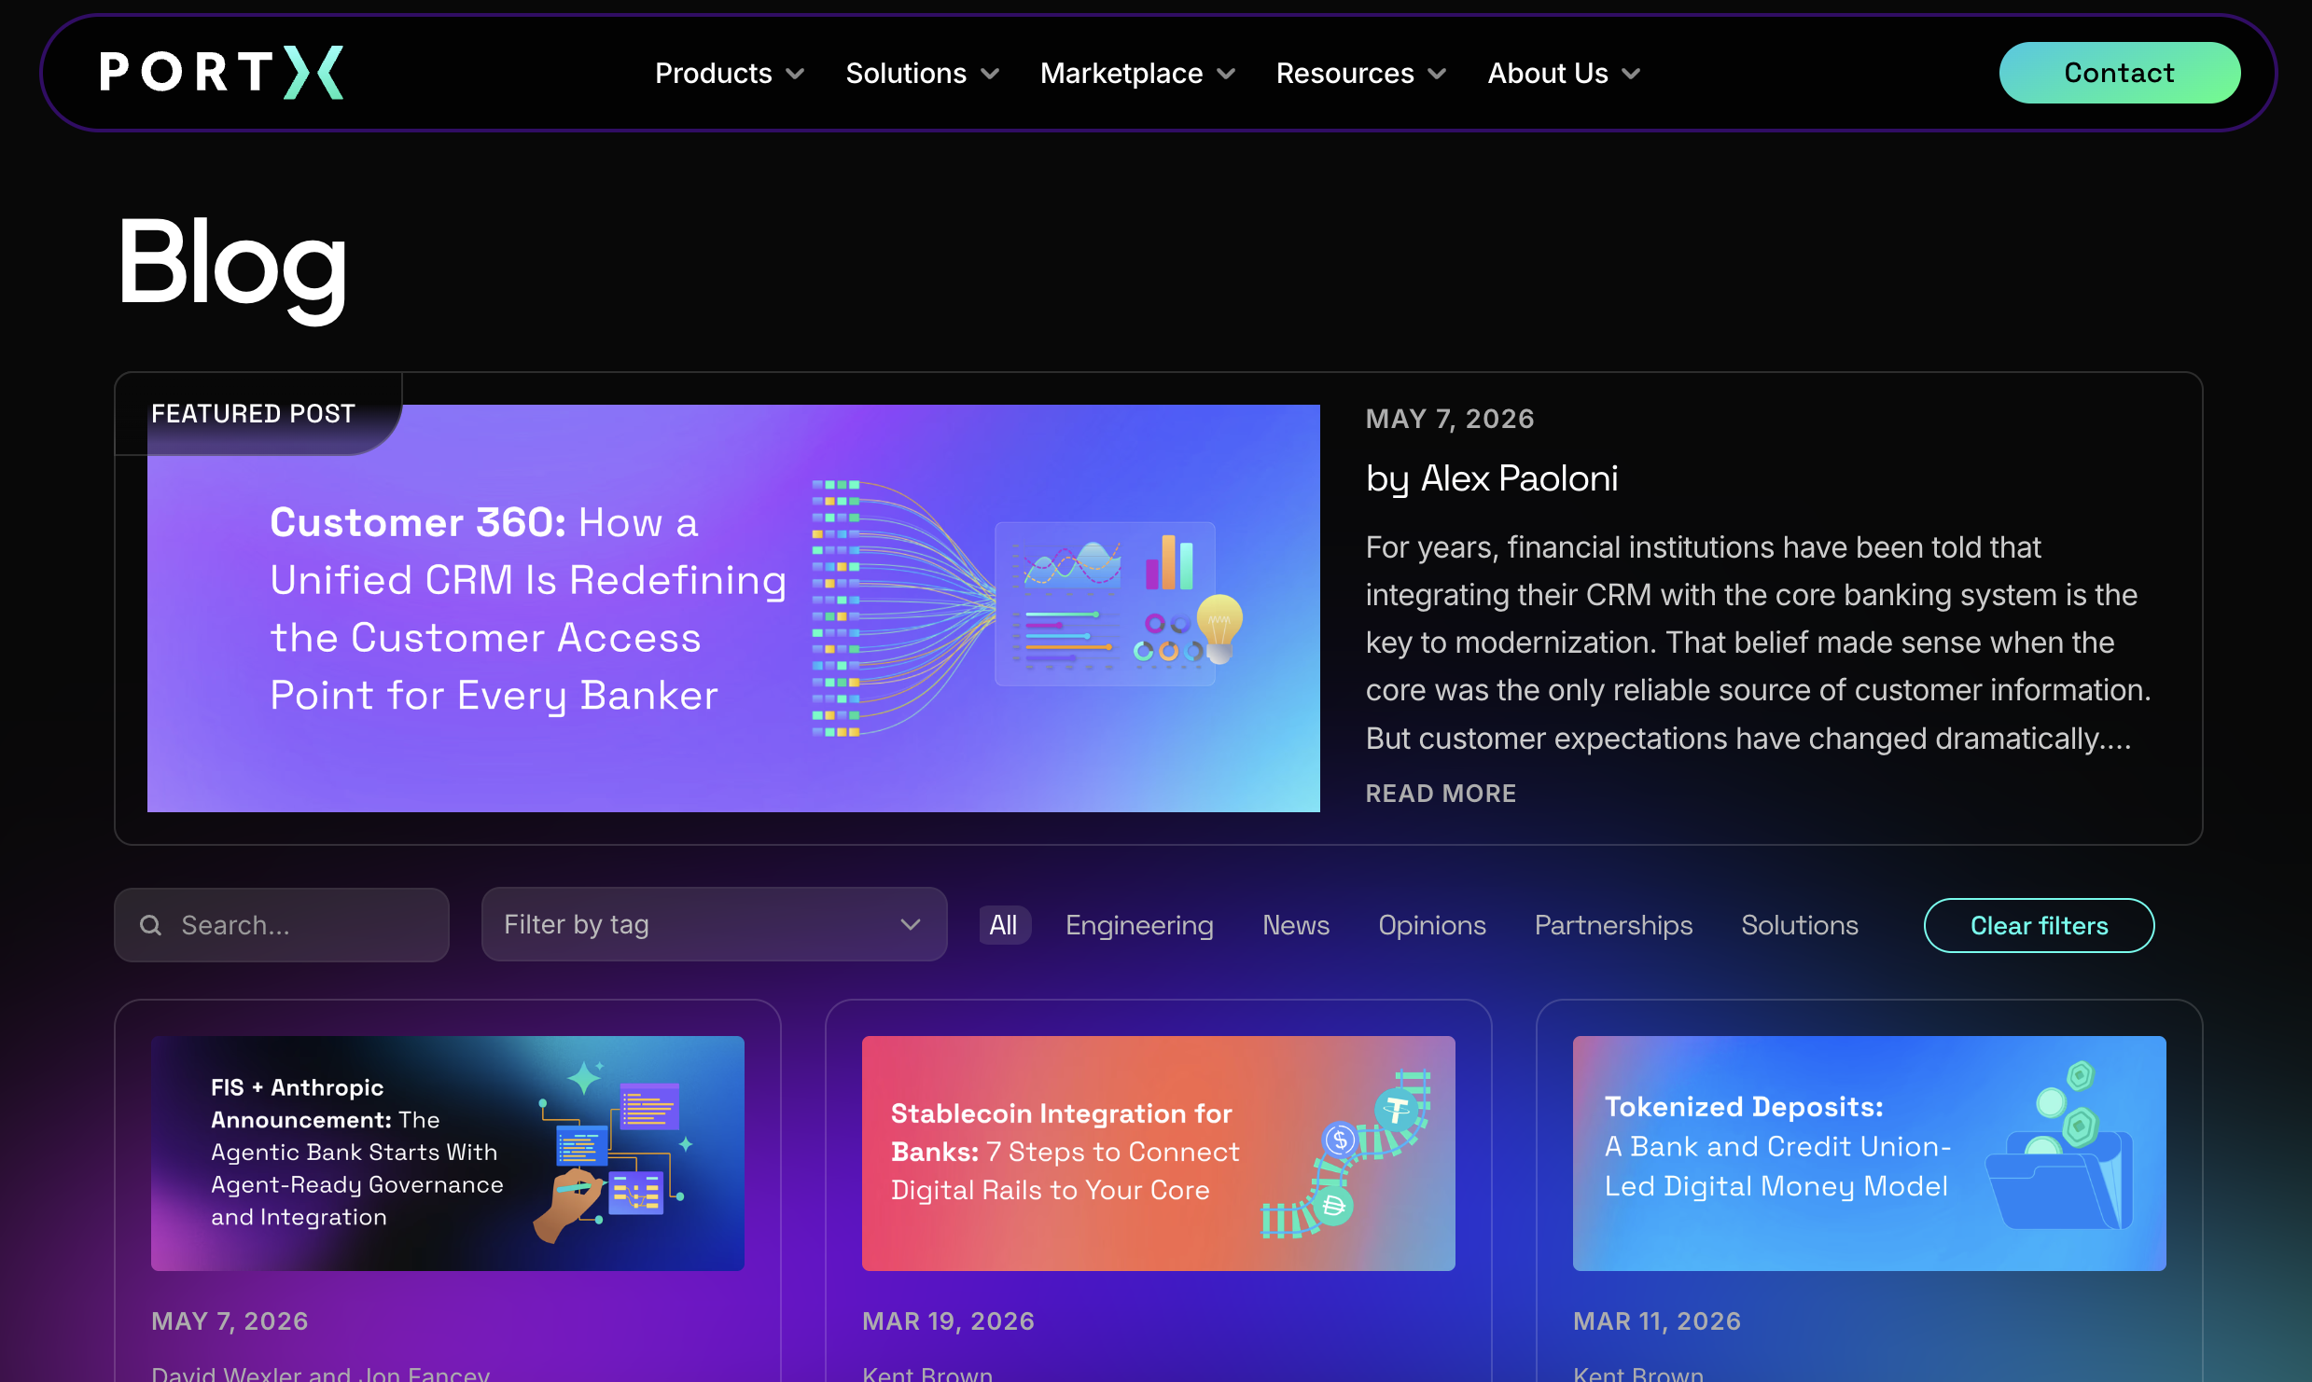Open the Tokenized Deposits post thumbnail
The image size is (2312, 1382).
[x=1870, y=1154]
